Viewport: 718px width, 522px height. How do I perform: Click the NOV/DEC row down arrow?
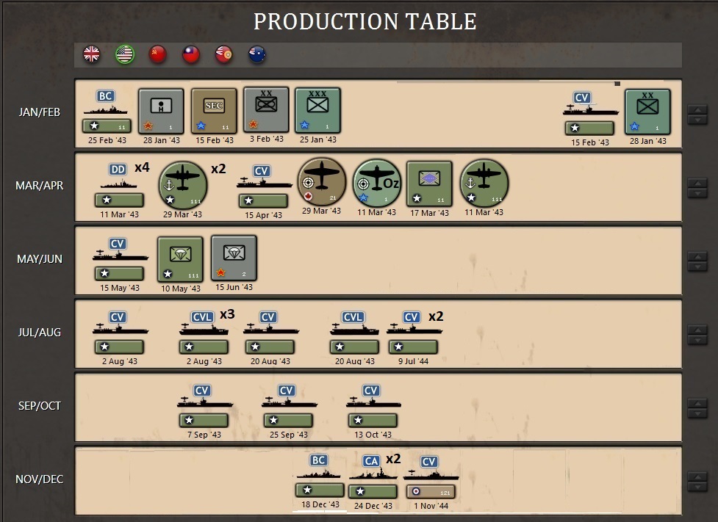point(697,487)
